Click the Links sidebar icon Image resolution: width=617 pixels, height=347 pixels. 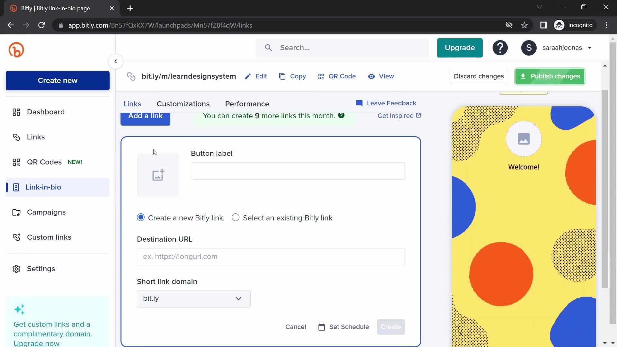(16, 137)
